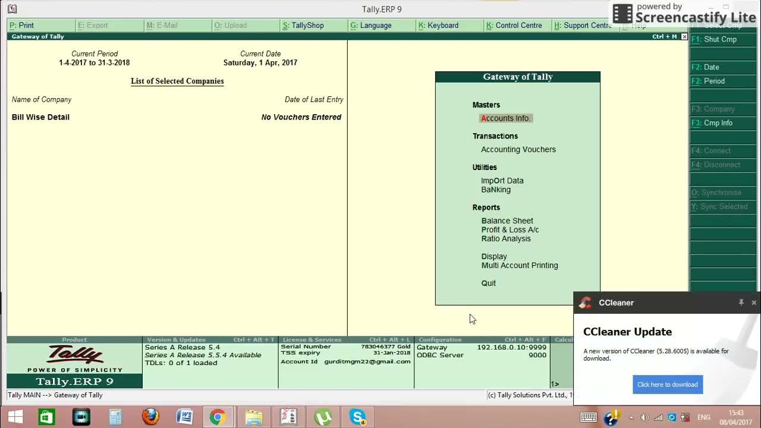Show hidden system tray icons

631,417
